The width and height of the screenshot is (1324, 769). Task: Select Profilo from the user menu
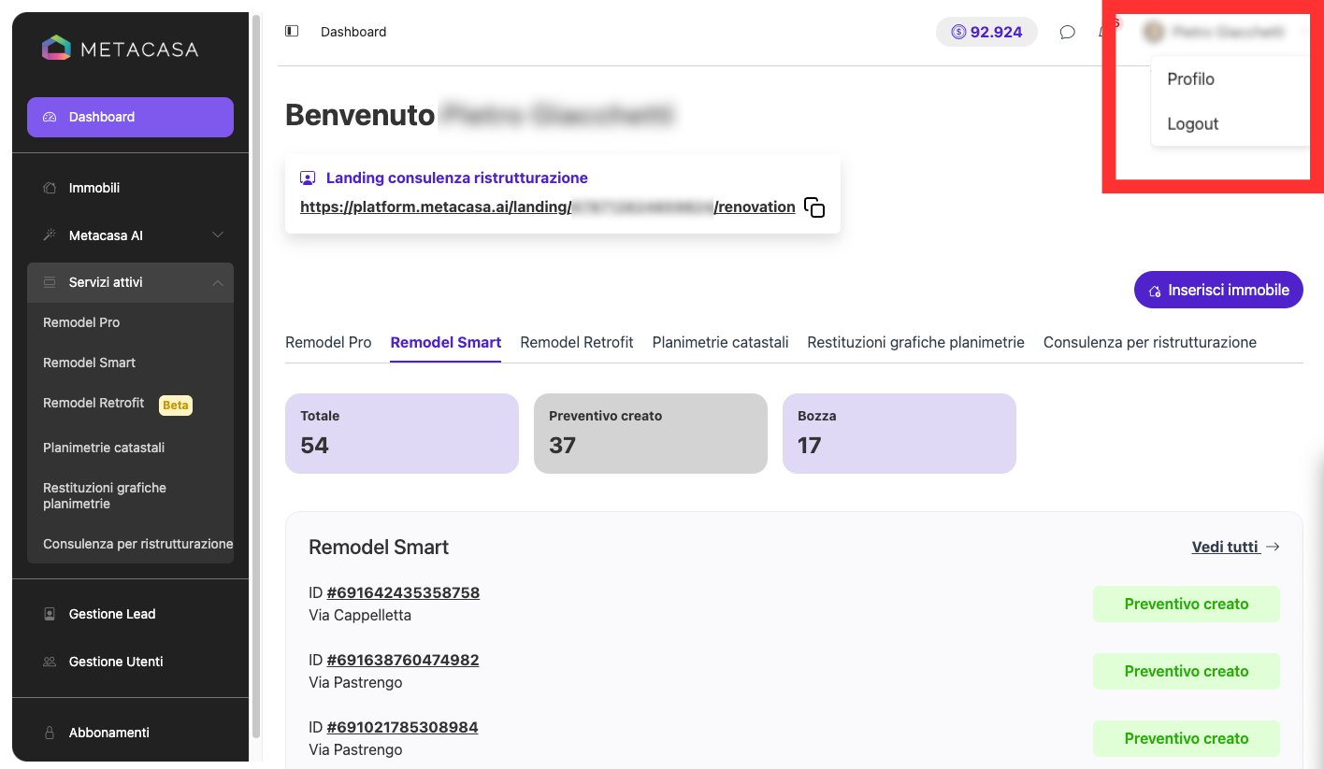[1190, 79]
